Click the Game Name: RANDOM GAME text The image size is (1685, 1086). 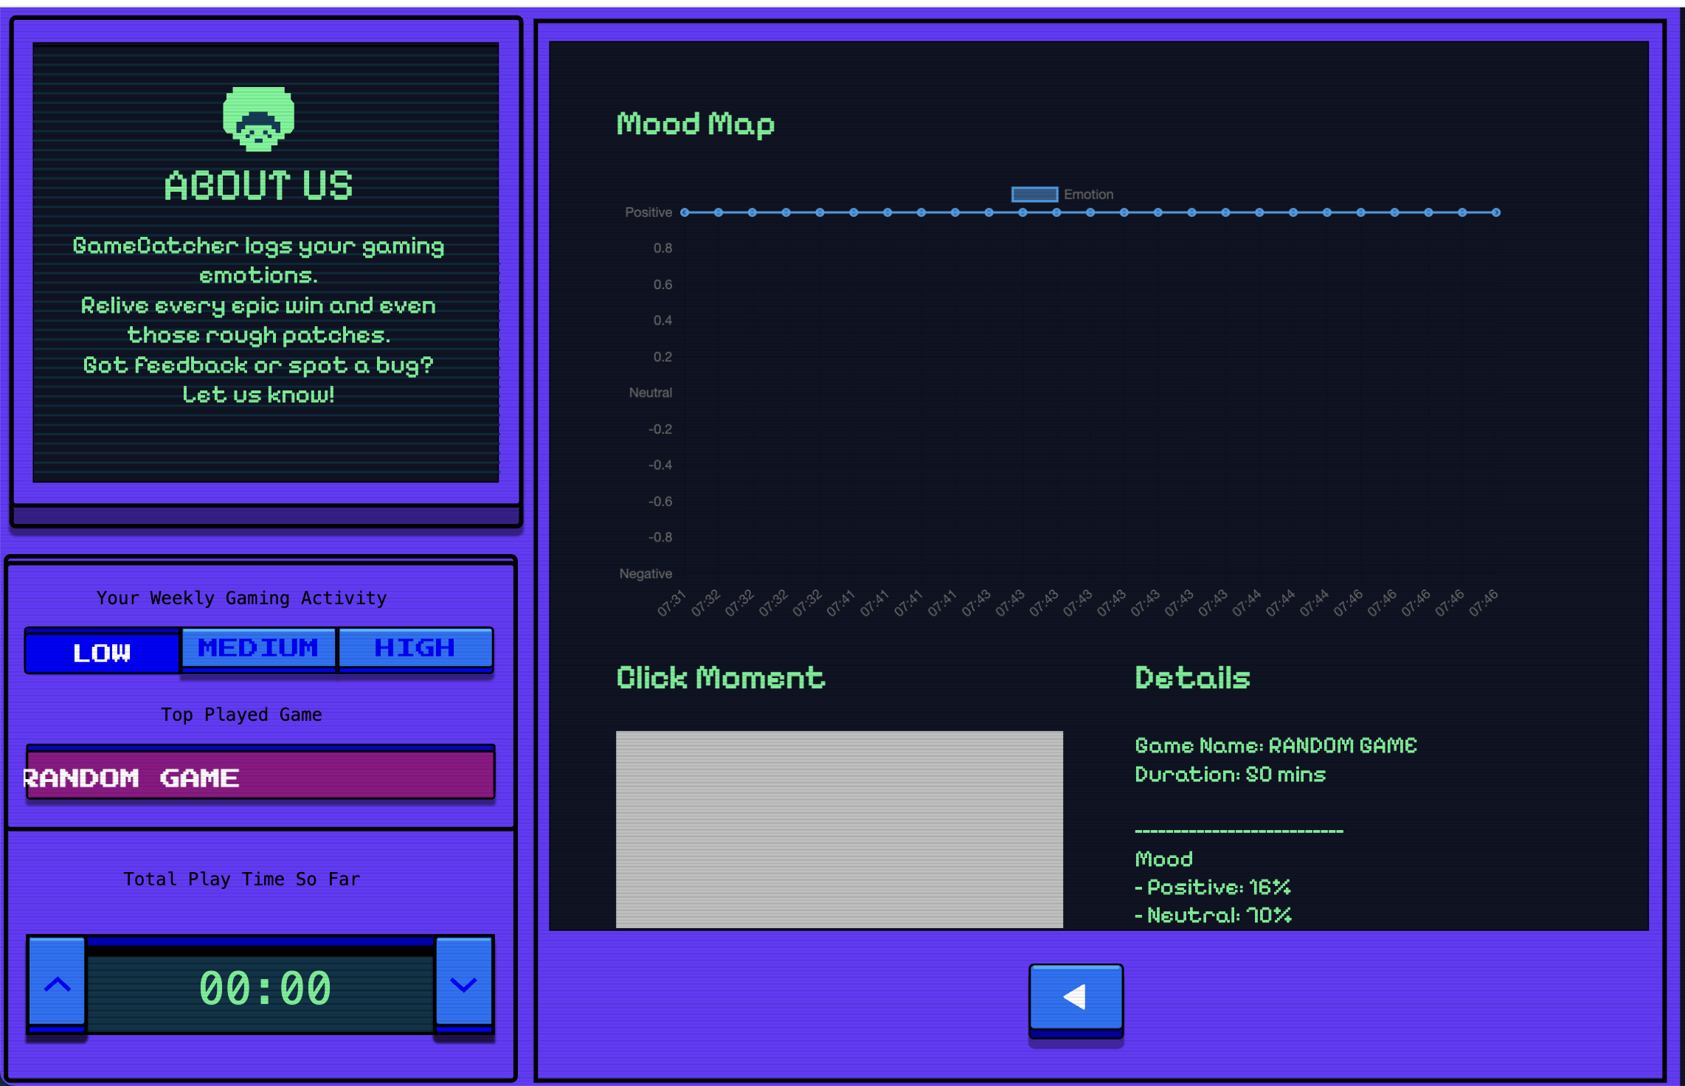coord(1276,745)
